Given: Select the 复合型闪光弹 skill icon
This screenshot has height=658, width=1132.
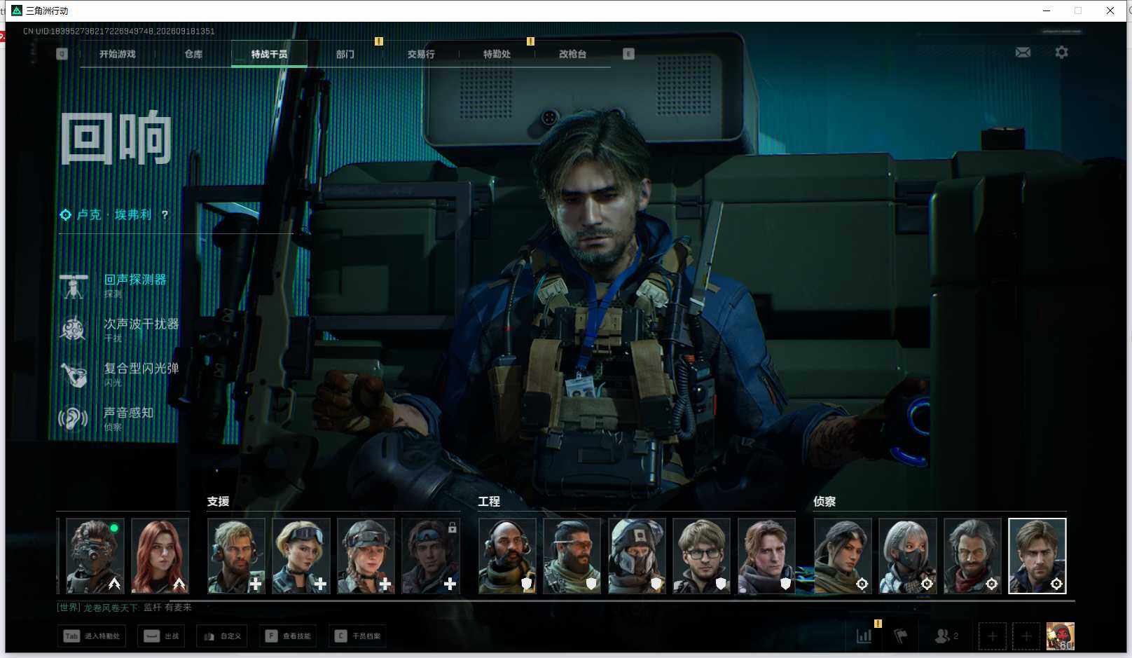Looking at the screenshot, I should (x=74, y=375).
